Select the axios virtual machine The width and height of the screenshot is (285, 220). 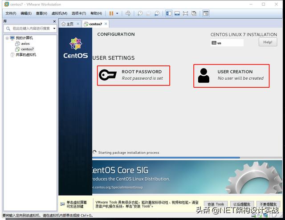pos(25,44)
